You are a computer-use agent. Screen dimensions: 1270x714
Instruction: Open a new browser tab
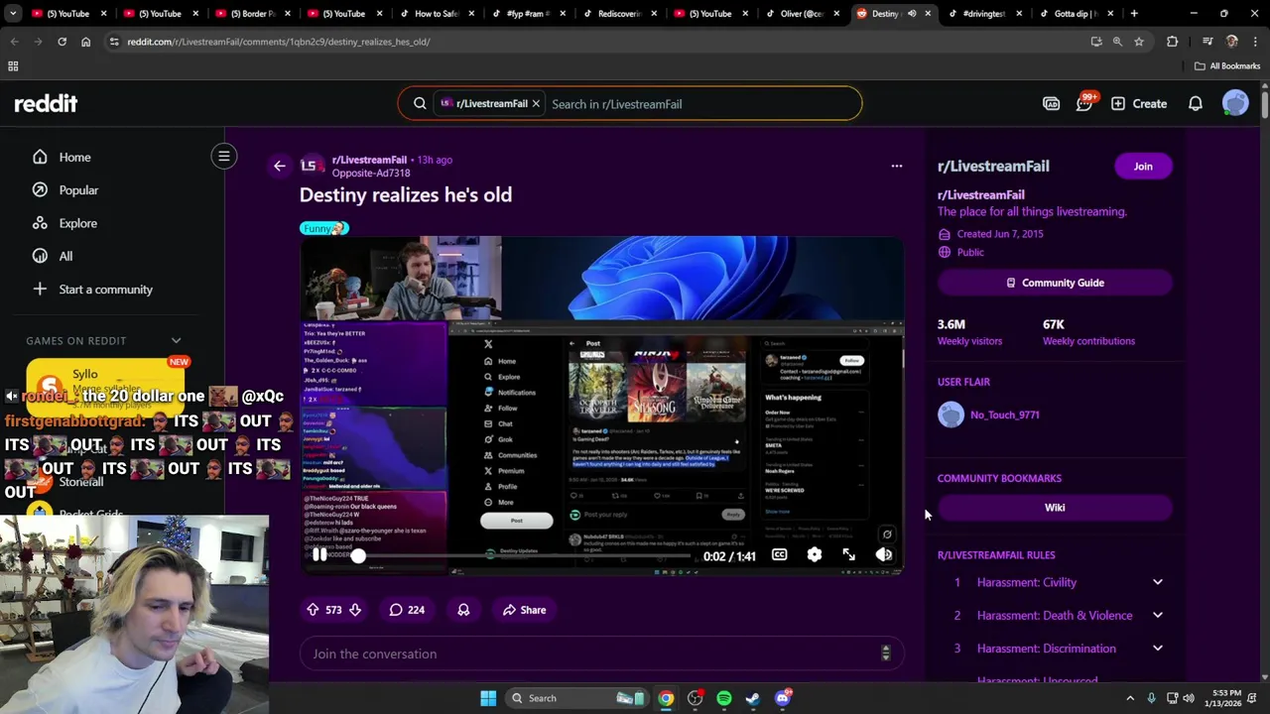pos(1134,14)
